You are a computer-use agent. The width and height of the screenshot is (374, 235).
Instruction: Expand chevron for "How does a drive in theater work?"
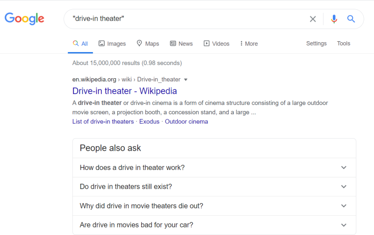pos(344,168)
